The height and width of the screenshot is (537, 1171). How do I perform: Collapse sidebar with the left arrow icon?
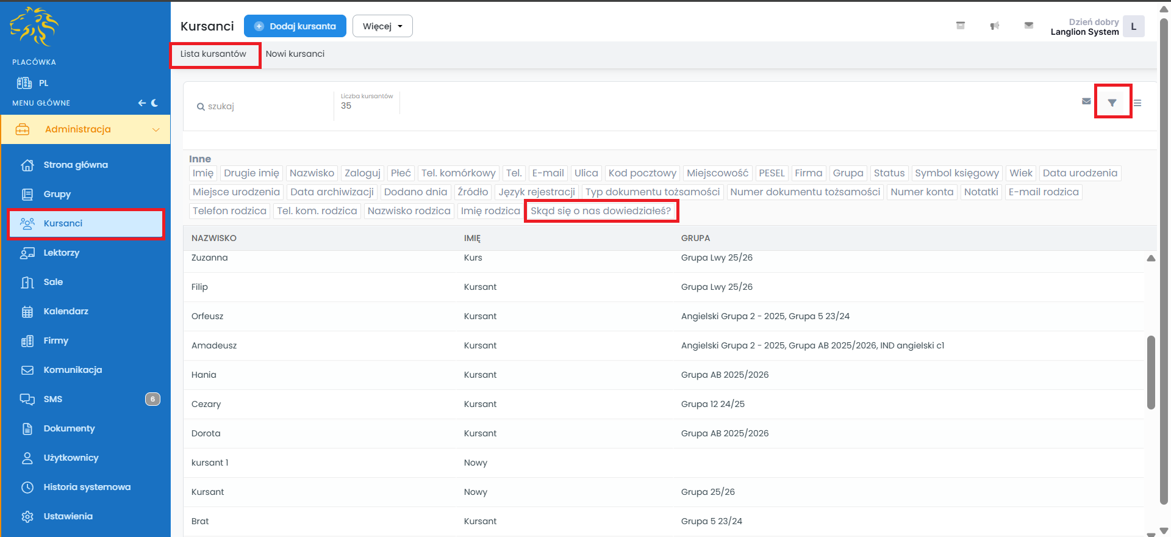coord(141,103)
